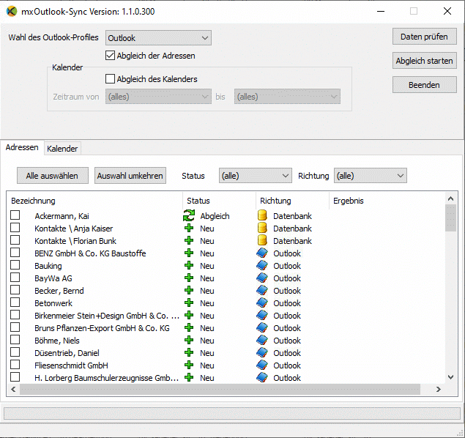Click green plus icon for Birkenmeier Stein+Design
This screenshot has width=465, height=438.
[189, 315]
